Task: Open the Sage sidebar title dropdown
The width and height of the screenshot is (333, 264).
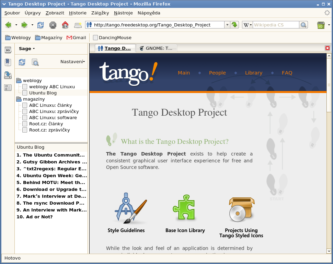Action: [27, 49]
